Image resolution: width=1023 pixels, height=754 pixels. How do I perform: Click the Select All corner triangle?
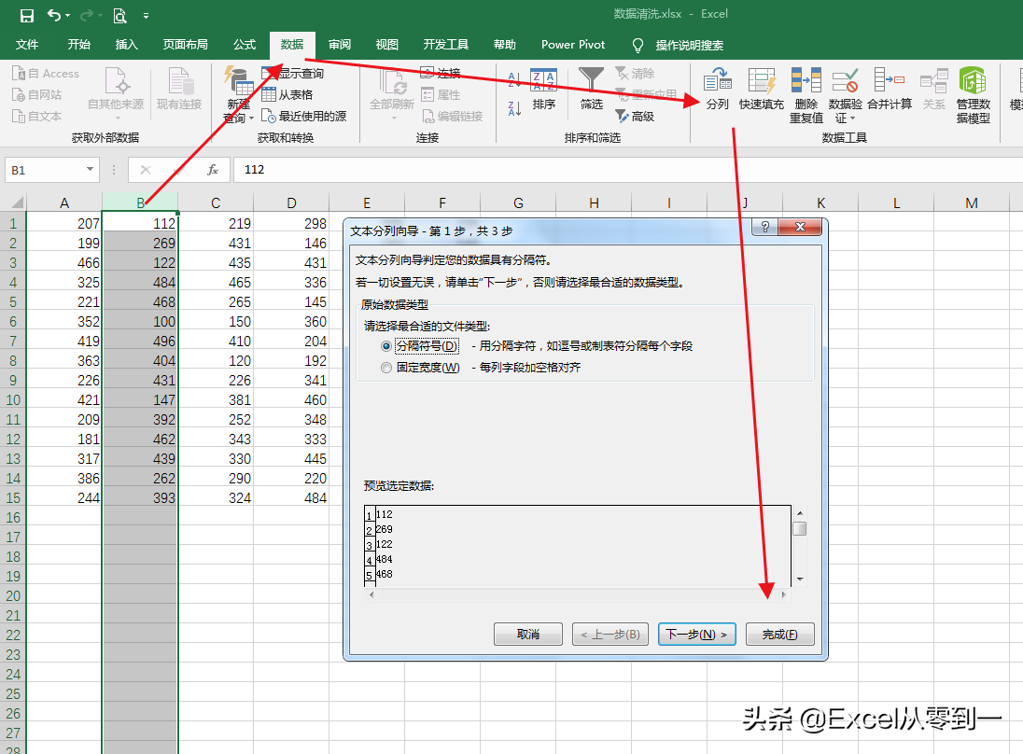(x=16, y=202)
